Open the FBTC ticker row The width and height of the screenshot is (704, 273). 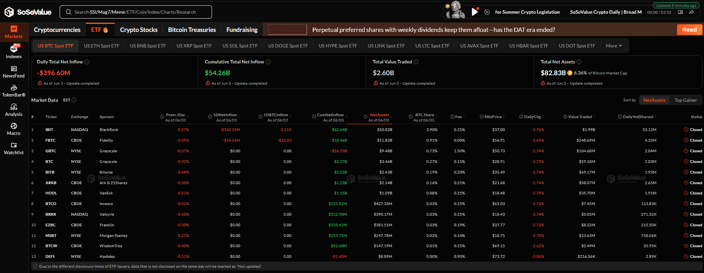pos(367,140)
